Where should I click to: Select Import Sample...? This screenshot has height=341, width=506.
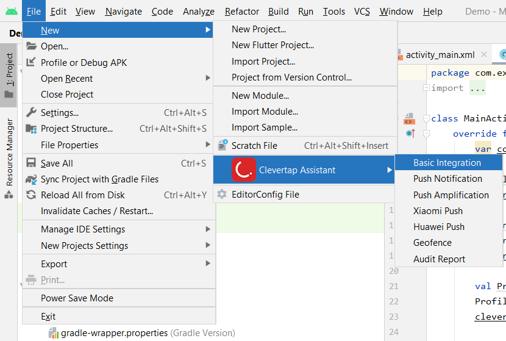coord(305,127)
